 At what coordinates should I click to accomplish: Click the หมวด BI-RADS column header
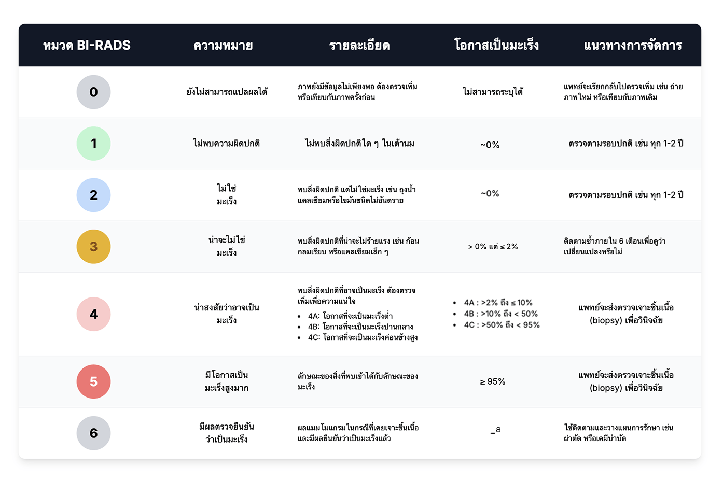(x=87, y=46)
